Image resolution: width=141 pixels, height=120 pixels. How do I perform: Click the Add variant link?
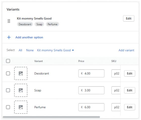pyautogui.click(x=126, y=50)
